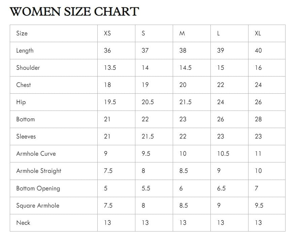The height and width of the screenshot is (245, 298).
Task: Click the Length row label
Action: point(25,51)
